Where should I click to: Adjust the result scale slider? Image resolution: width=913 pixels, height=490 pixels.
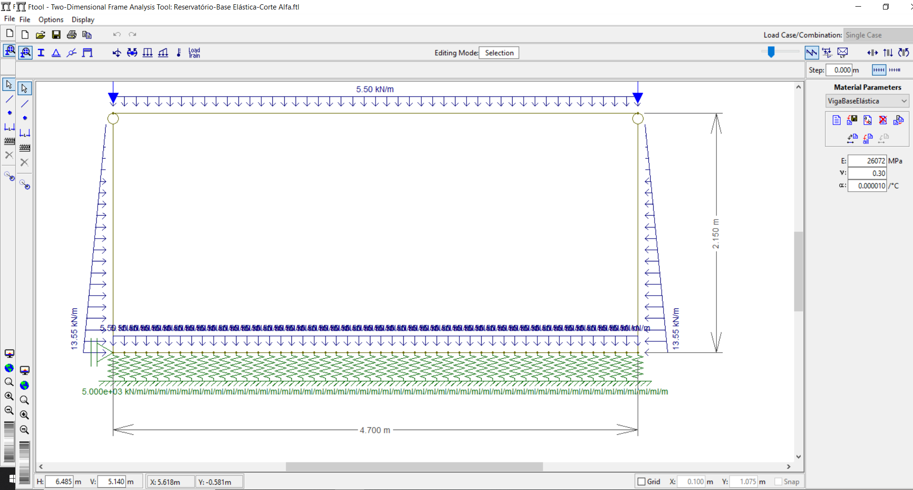click(771, 52)
